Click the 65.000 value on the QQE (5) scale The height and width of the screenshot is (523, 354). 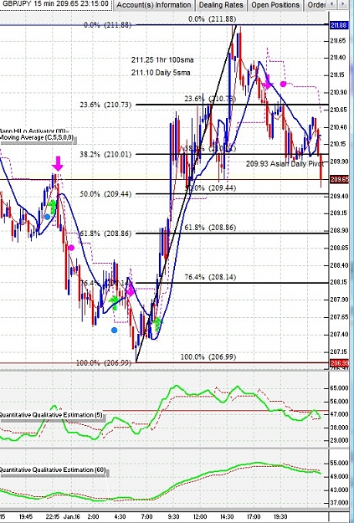click(339, 388)
